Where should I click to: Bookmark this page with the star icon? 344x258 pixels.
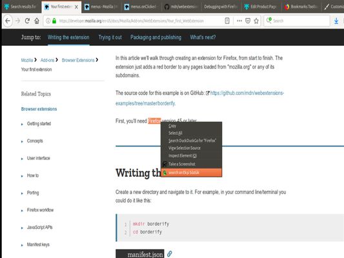click(x=256, y=21)
